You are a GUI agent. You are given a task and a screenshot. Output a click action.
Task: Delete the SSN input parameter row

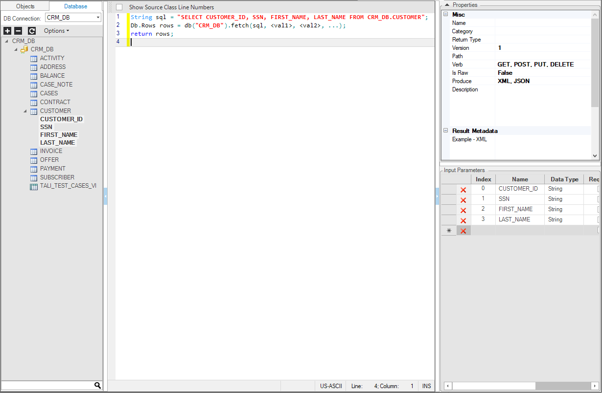click(x=463, y=200)
